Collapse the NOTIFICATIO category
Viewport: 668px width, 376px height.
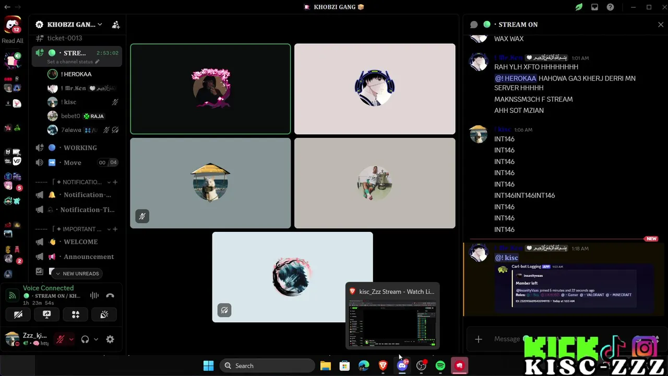pos(109,182)
